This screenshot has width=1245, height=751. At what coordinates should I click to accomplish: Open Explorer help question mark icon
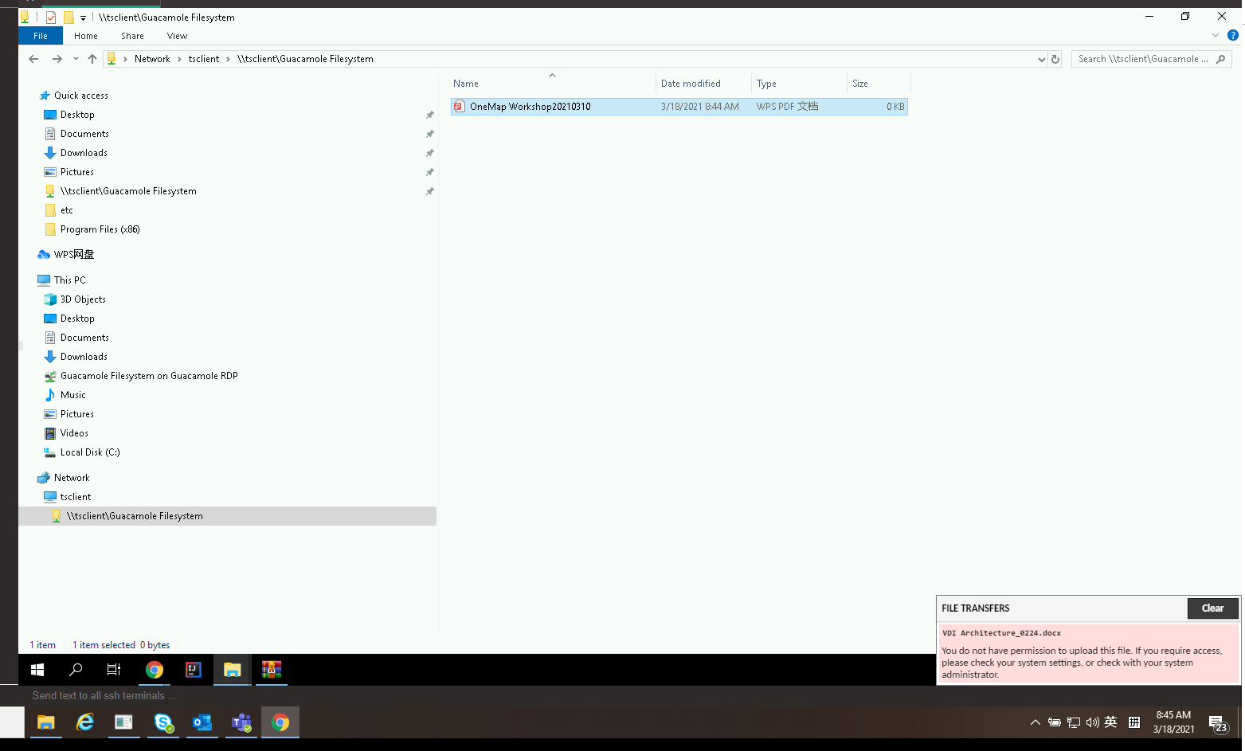1233,36
